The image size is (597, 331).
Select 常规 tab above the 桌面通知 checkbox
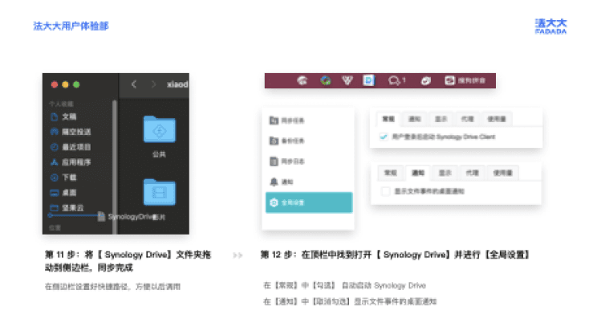391,173
